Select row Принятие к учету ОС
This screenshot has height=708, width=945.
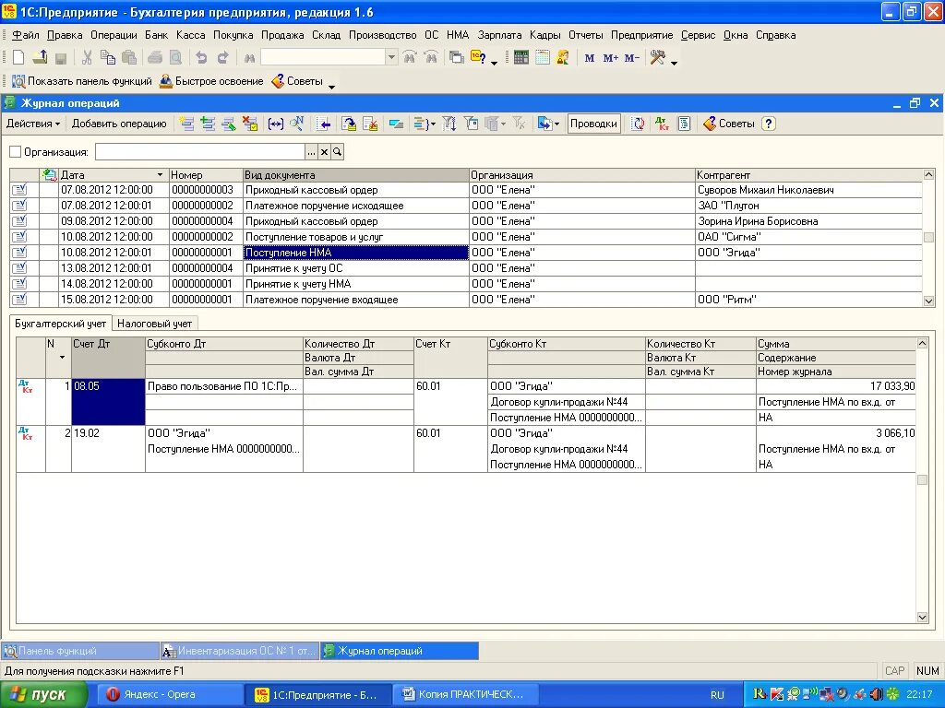[466, 268]
